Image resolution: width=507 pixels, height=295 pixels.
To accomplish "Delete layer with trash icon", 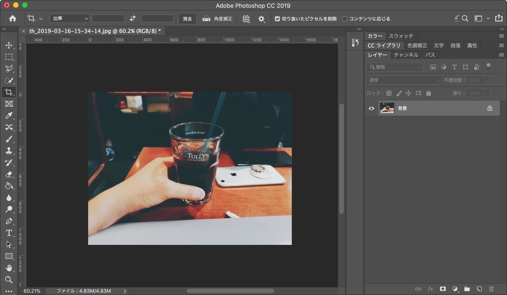I will click(x=491, y=289).
